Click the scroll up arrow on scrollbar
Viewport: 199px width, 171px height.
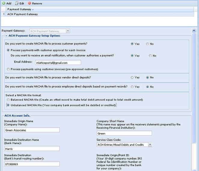coord(194,31)
